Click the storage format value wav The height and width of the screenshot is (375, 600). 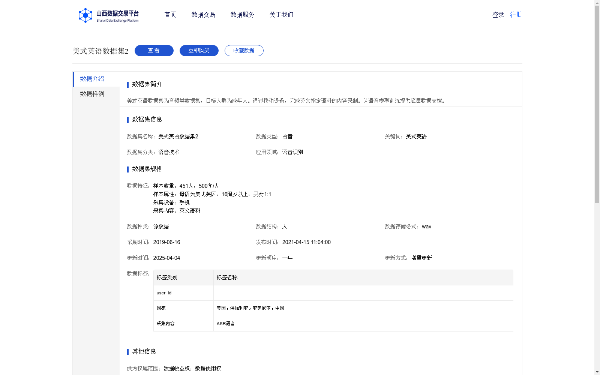point(427,226)
